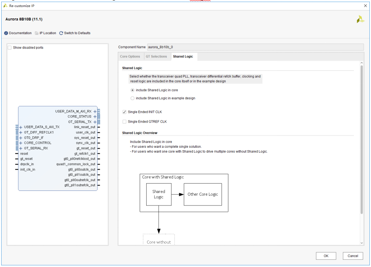This screenshot has width=371, height=267.
Task: Click the scroll down arrow of the panel
Action: coord(362,243)
